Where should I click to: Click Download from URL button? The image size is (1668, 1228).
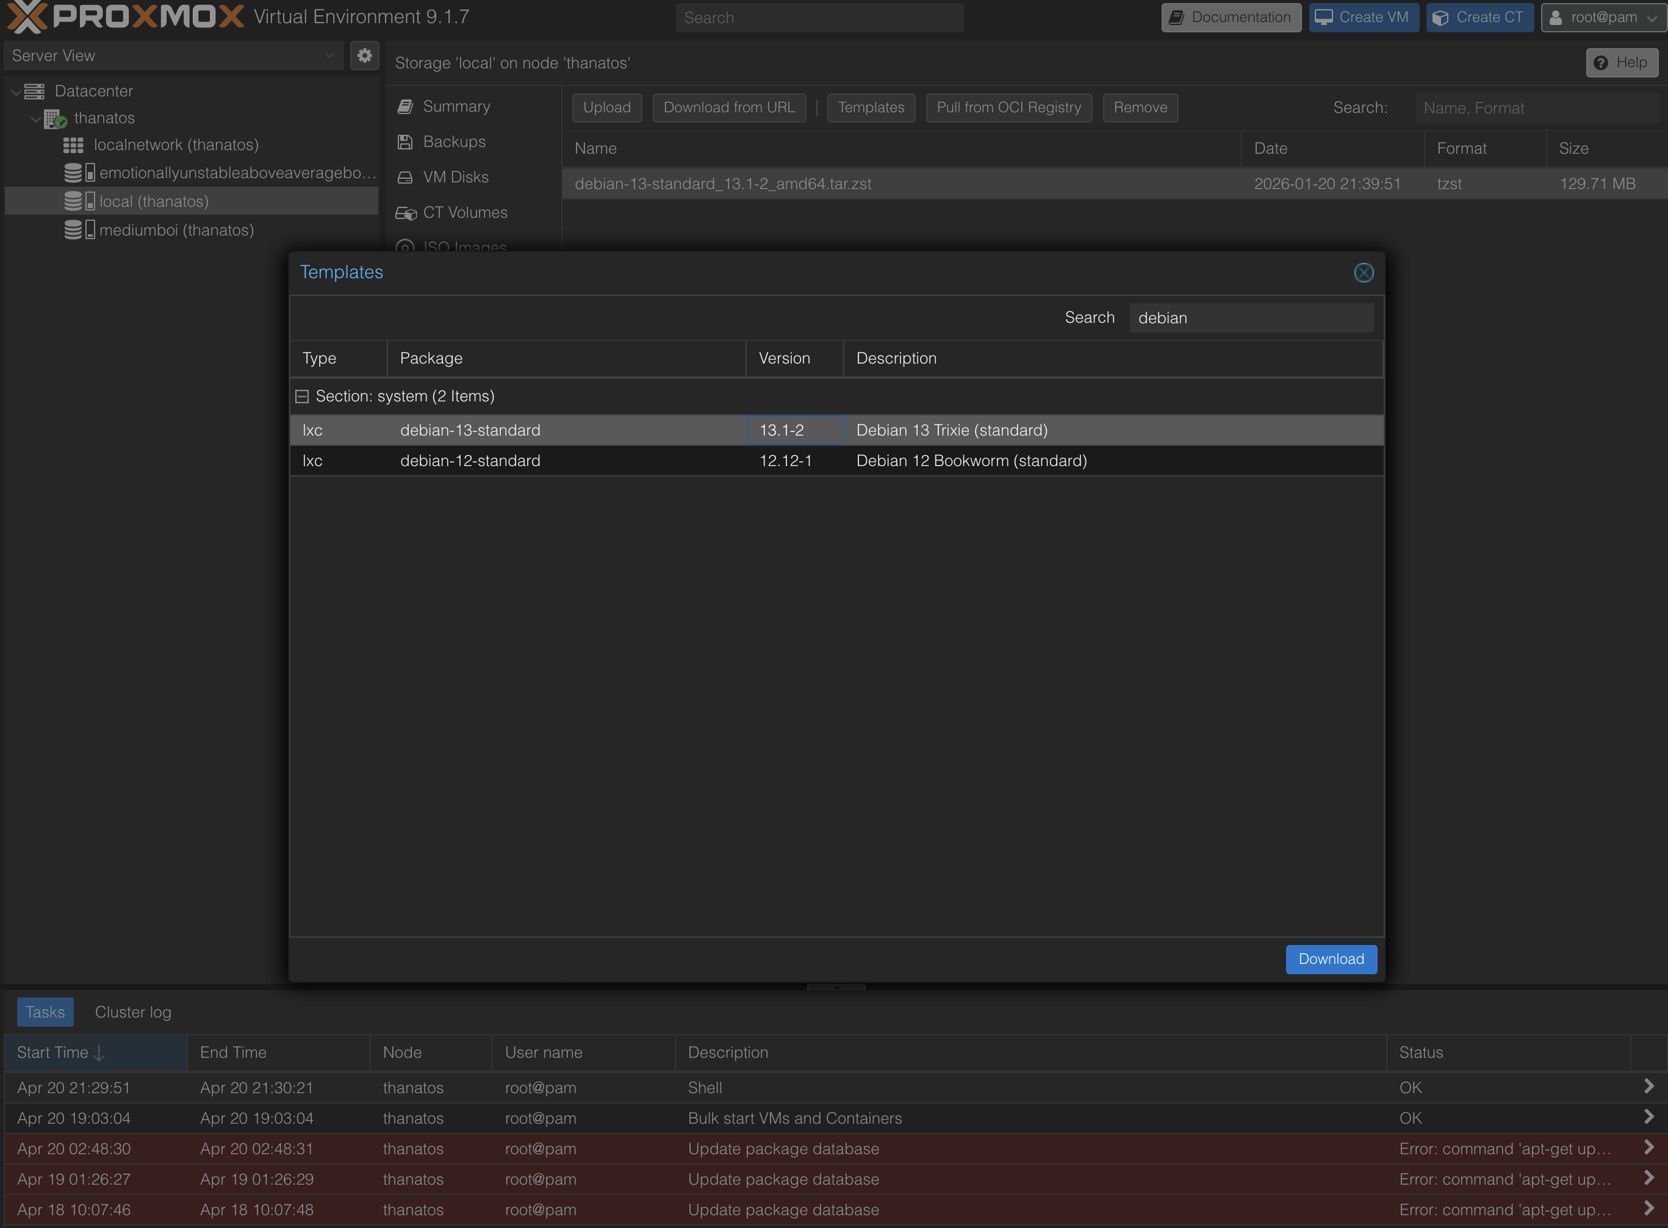tap(728, 108)
